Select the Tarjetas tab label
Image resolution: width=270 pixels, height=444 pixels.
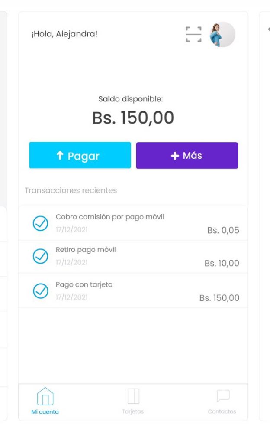(x=133, y=411)
